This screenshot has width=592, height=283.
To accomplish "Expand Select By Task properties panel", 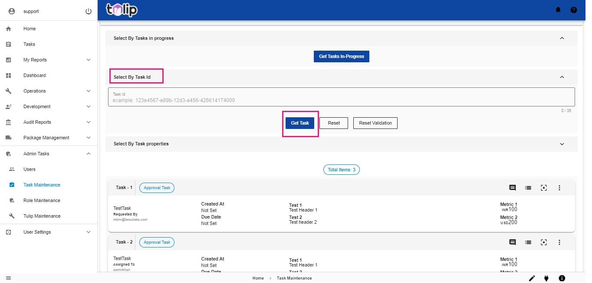I will click(562, 144).
